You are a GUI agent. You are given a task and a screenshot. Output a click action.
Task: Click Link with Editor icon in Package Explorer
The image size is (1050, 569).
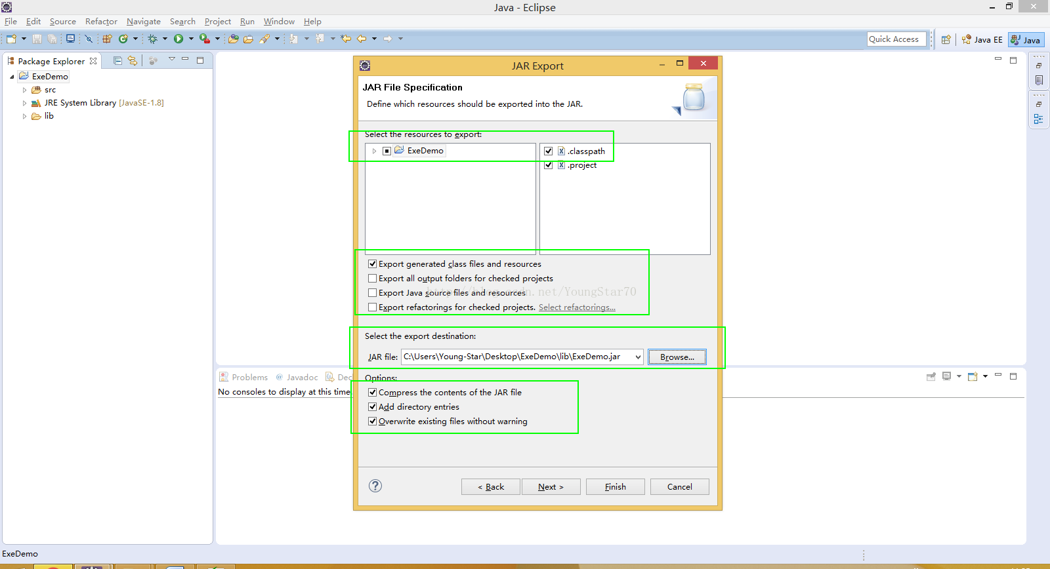pyautogui.click(x=133, y=60)
